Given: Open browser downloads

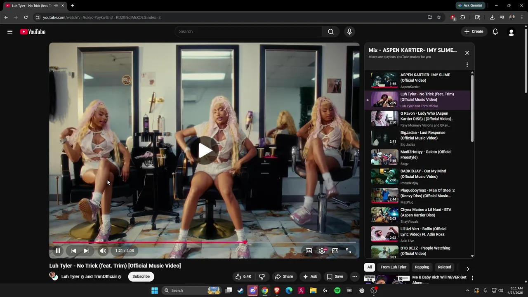Looking at the screenshot, I should coord(492,17).
